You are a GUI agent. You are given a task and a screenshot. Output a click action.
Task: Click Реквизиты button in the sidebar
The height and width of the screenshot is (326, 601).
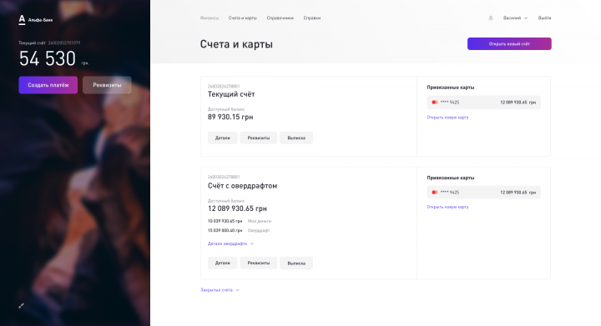[x=107, y=85]
